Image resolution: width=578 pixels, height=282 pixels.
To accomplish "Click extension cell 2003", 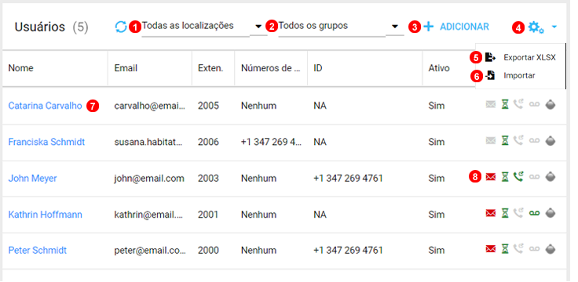I will (208, 179).
